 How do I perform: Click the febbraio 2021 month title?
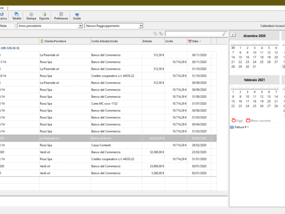(x=254, y=80)
